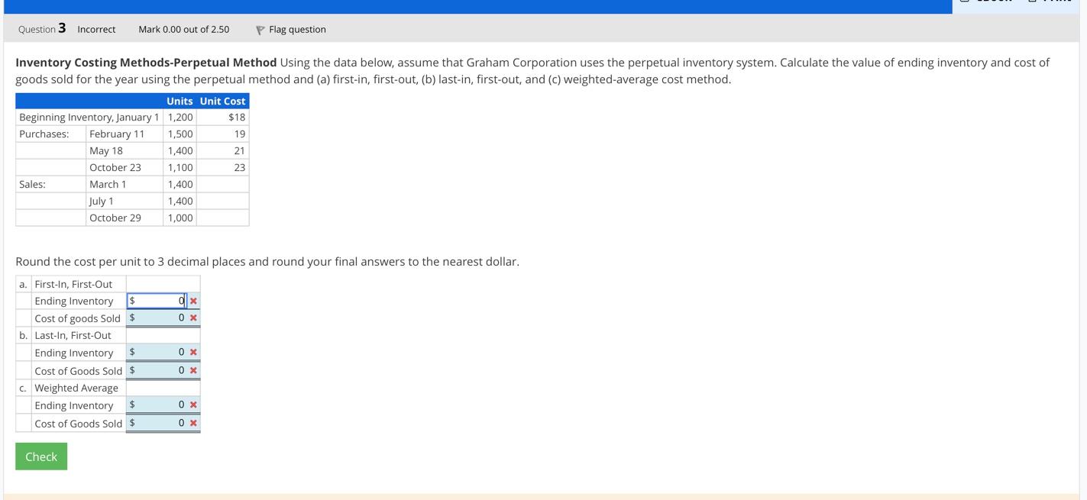Select the FIFO Cost of goods Sold input field

(157, 318)
